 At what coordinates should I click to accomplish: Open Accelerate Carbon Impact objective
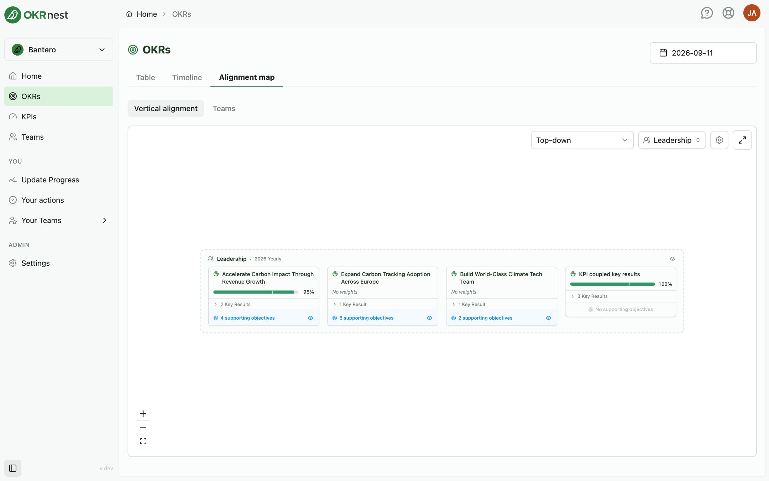pos(268,278)
